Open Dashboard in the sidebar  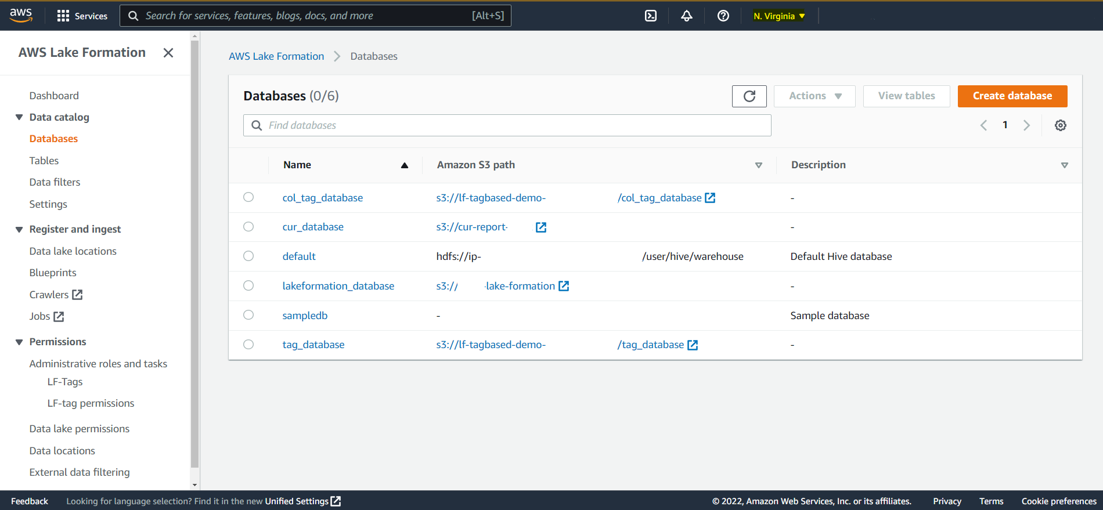[x=54, y=96]
